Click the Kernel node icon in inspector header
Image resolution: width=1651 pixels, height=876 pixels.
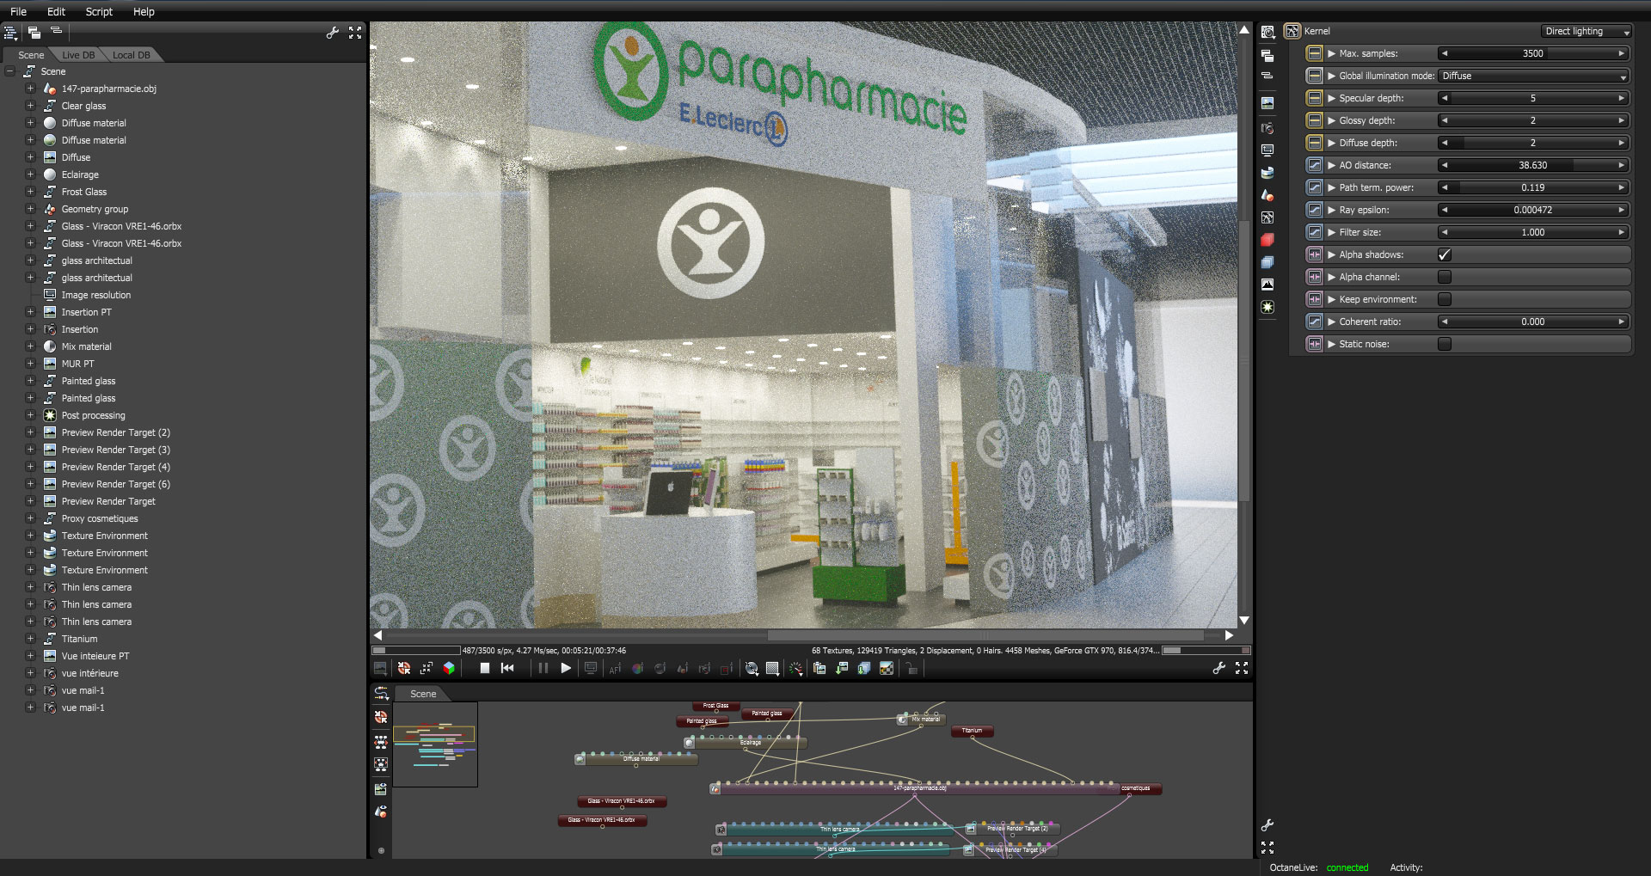[x=1292, y=31]
